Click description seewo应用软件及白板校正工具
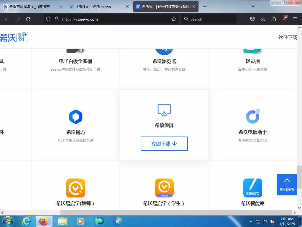302x227 pixels. [75, 69]
